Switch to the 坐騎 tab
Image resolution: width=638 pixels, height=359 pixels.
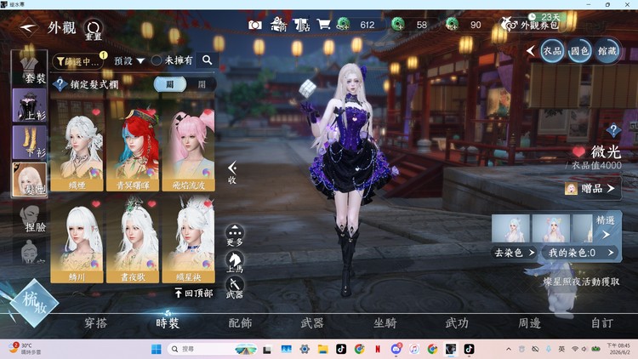(x=385, y=323)
